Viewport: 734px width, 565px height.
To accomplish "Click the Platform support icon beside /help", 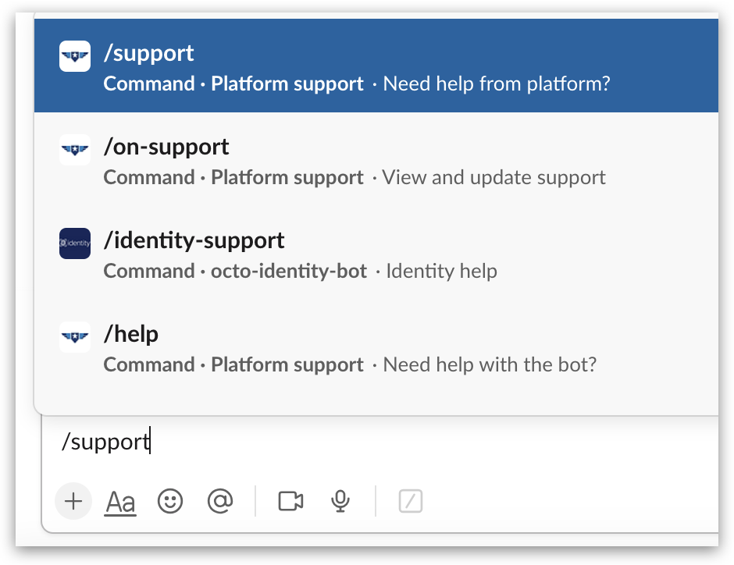I will (74, 337).
